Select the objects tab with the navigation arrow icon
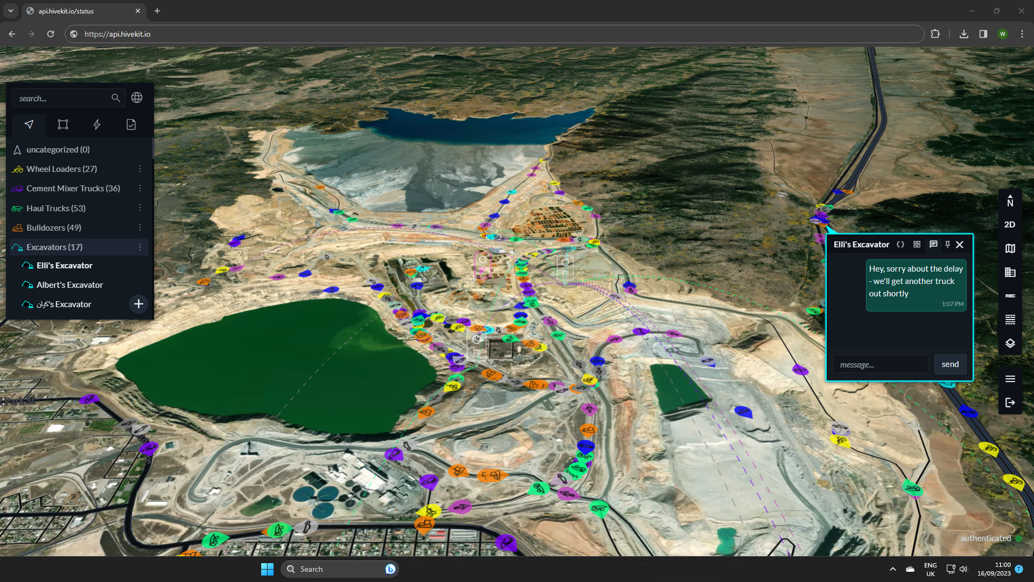This screenshot has width=1034, height=582. click(29, 124)
